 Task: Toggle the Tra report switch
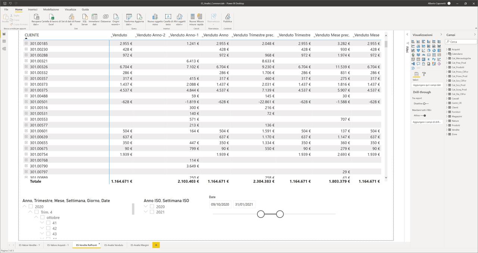[425, 104]
